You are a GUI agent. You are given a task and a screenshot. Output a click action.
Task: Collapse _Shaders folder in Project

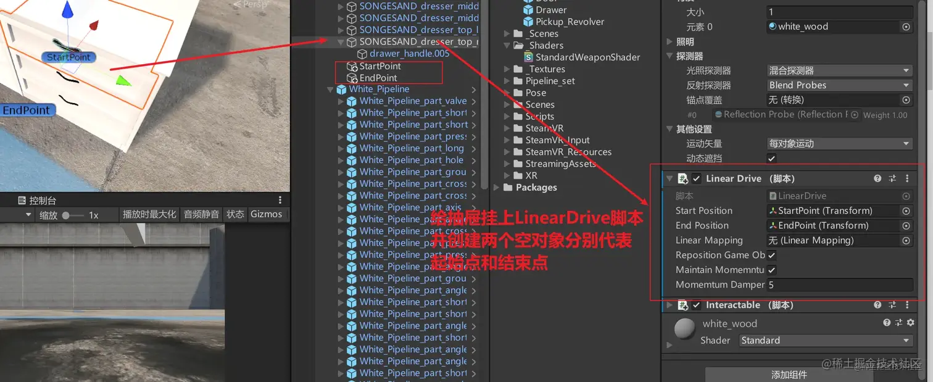point(507,45)
